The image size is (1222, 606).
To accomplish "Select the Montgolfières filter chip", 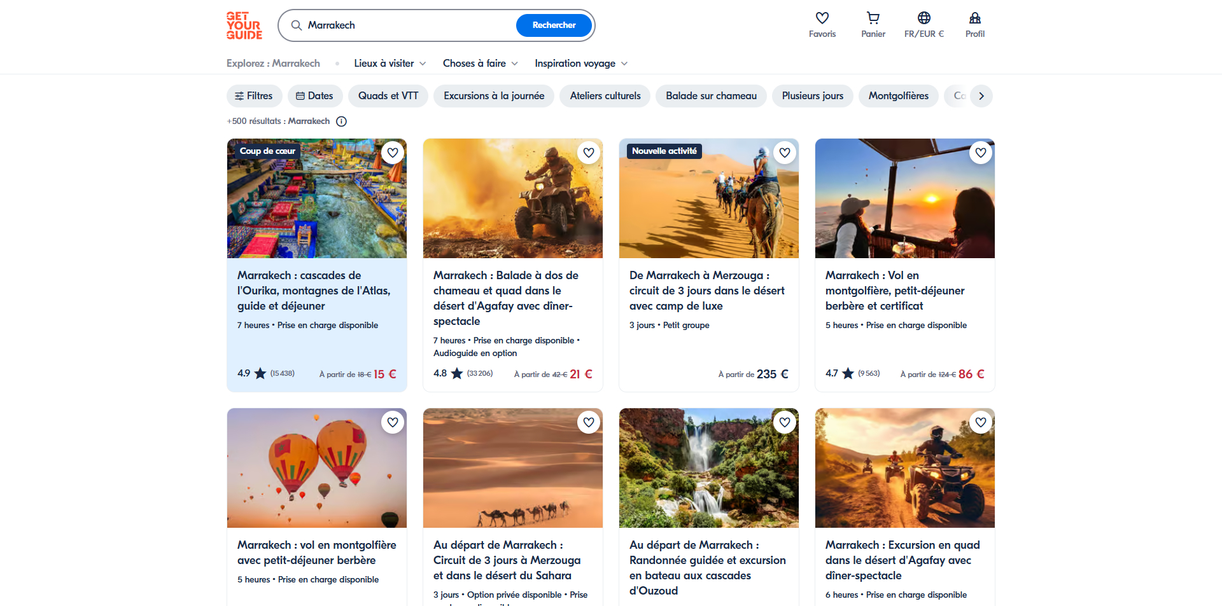I will click(899, 96).
